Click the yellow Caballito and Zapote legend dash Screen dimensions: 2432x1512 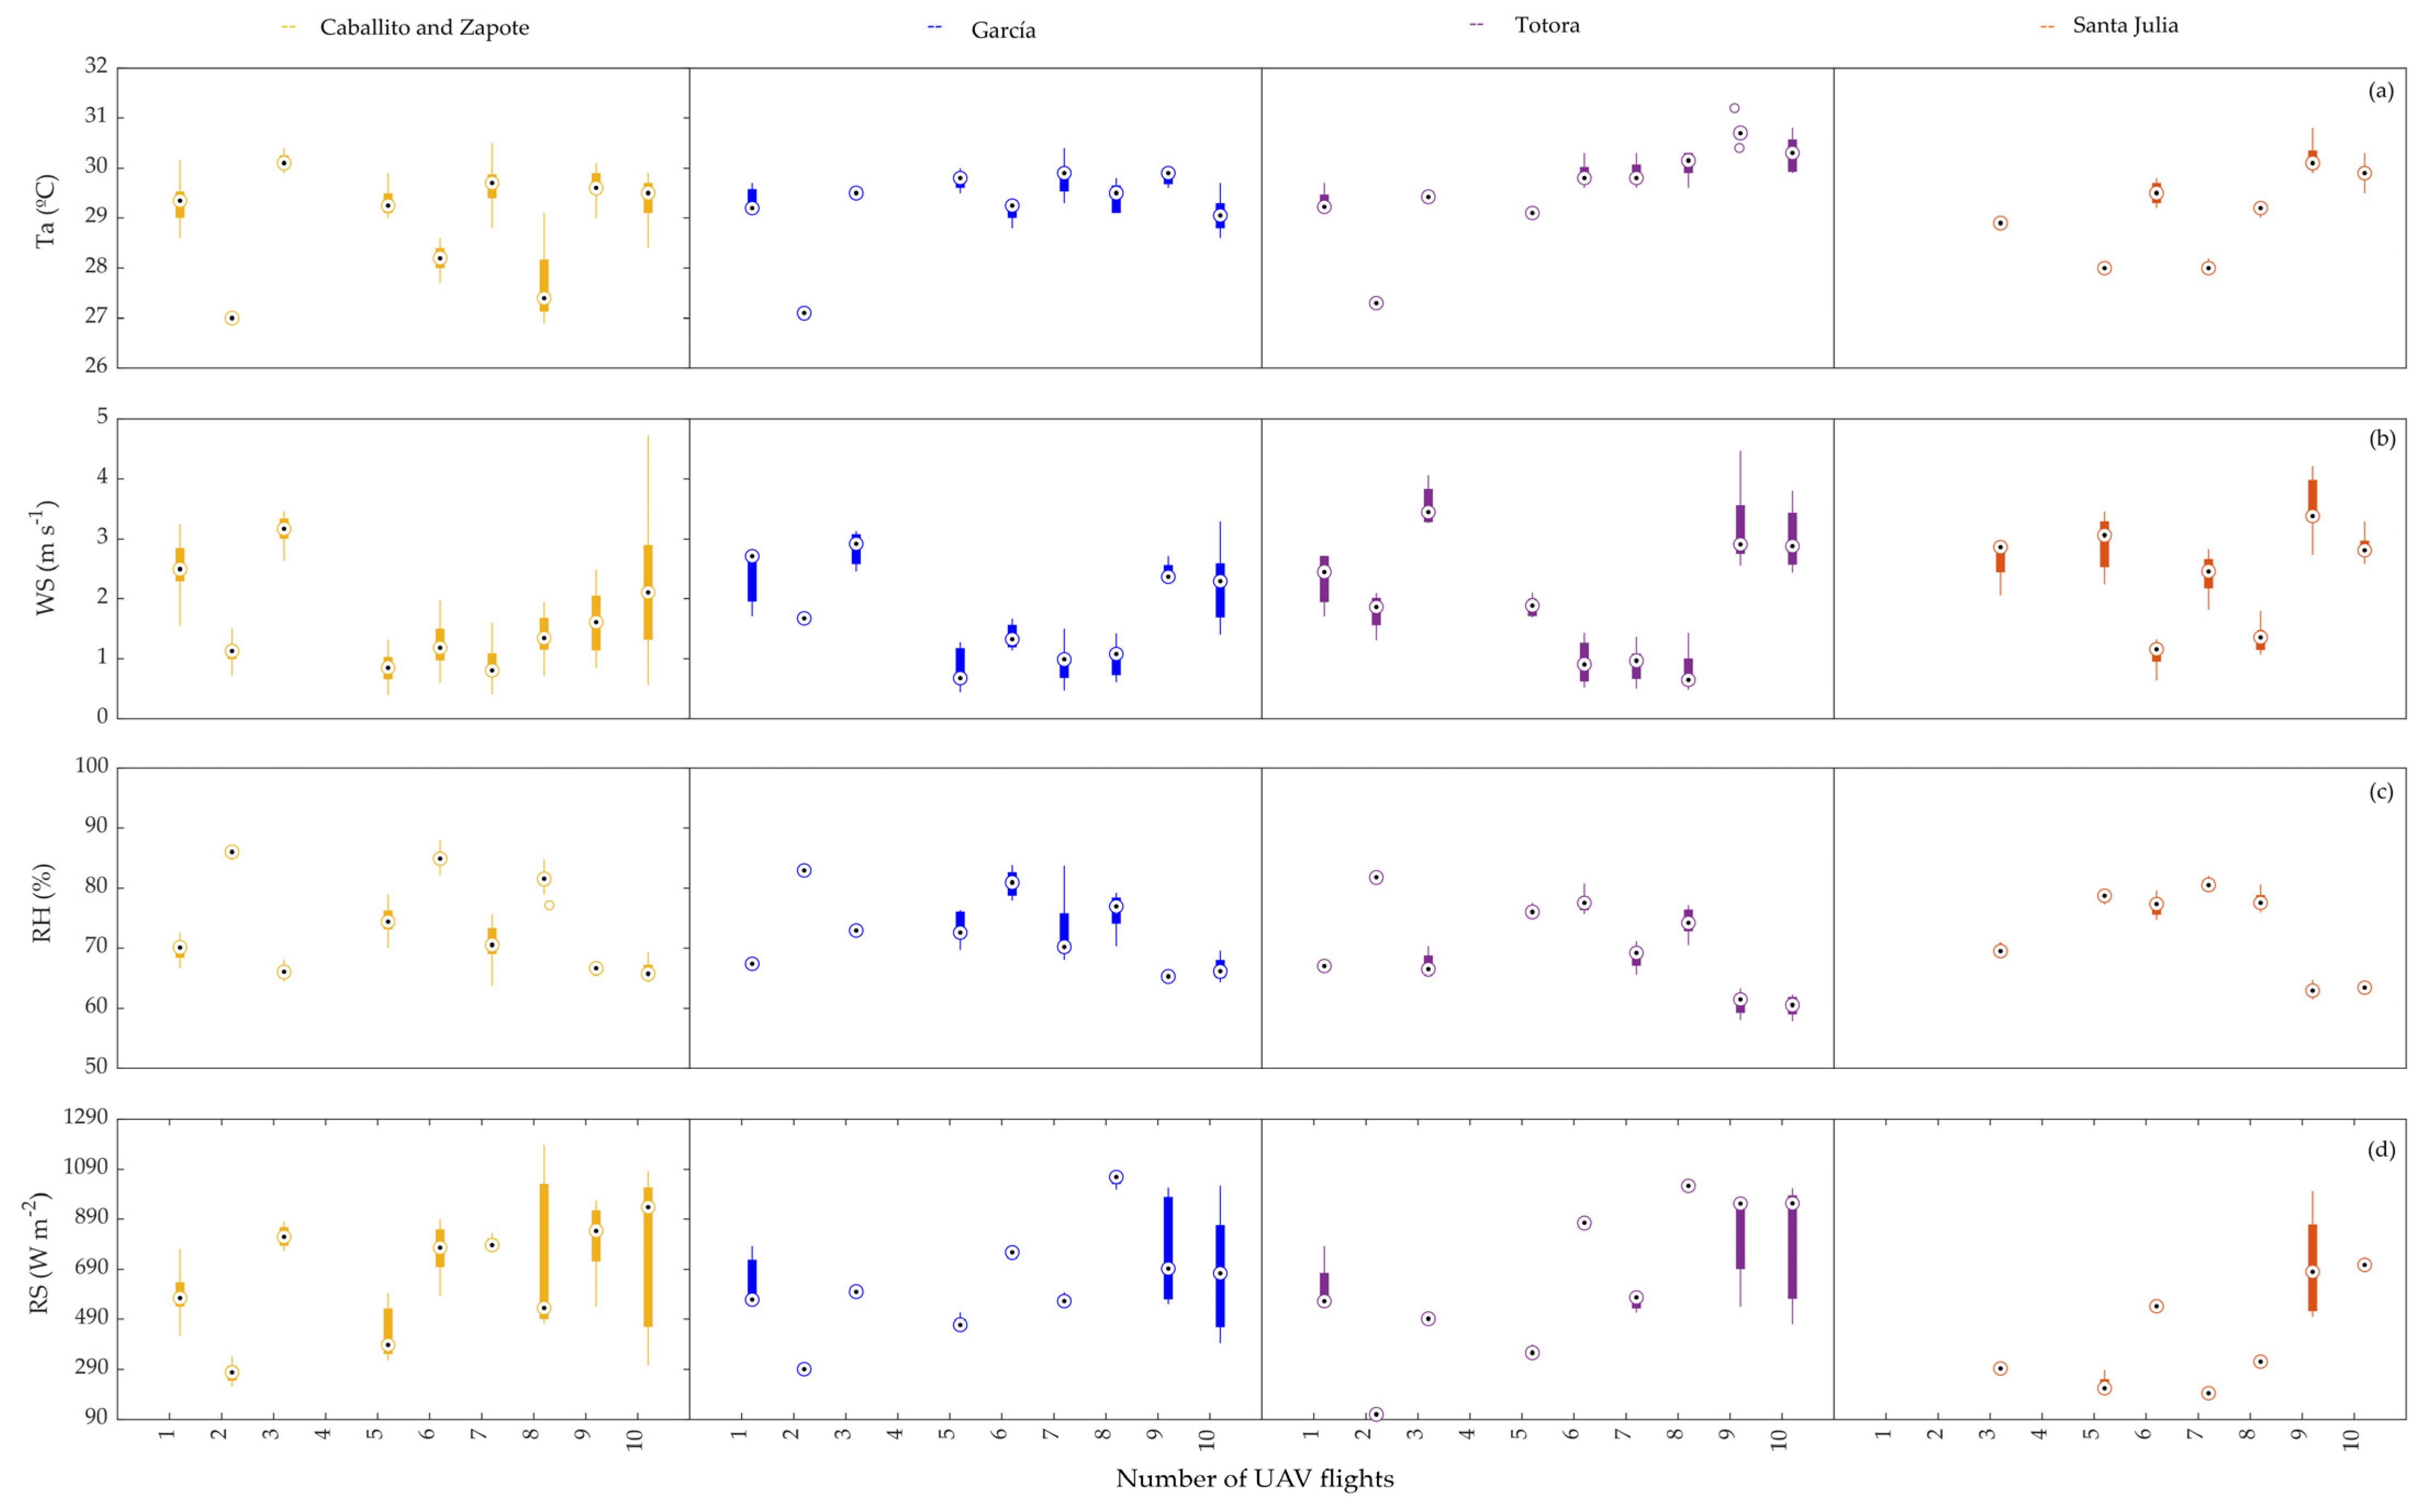[x=289, y=28]
